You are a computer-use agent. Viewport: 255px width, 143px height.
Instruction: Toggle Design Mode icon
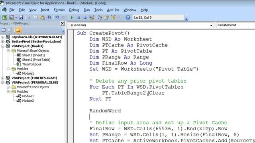92,17
